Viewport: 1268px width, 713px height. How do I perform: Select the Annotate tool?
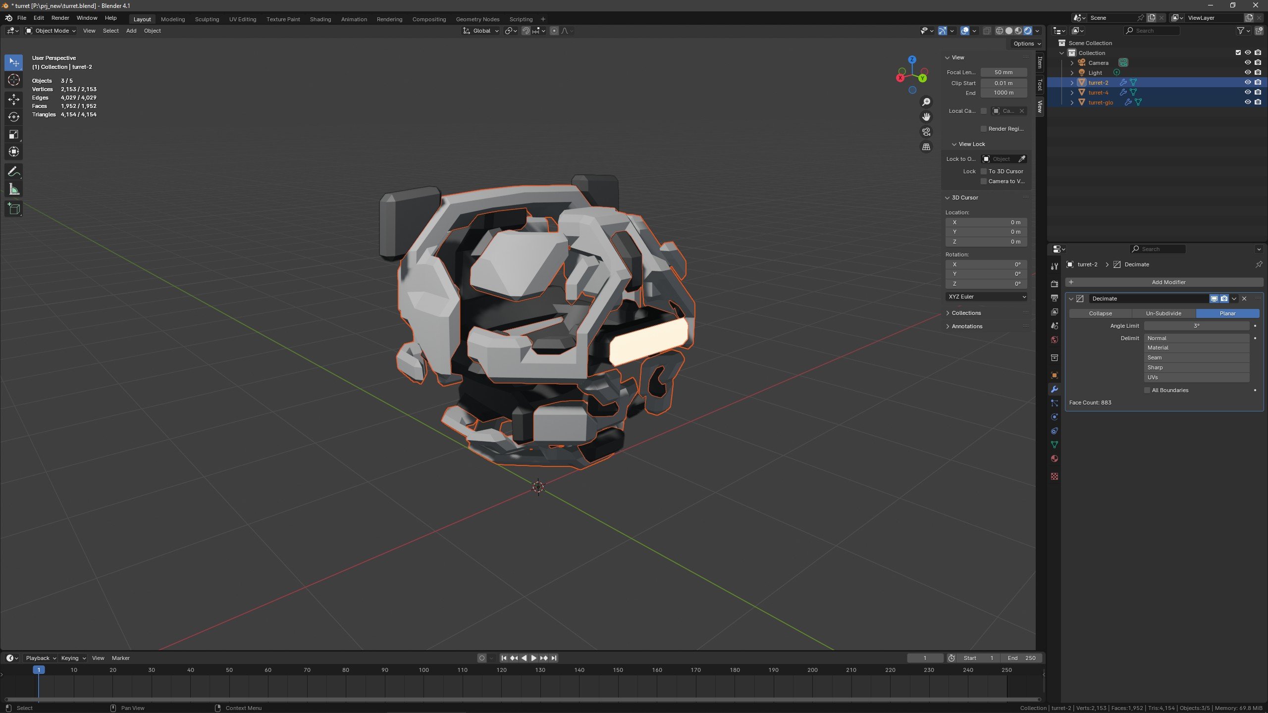tap(14, 172)
